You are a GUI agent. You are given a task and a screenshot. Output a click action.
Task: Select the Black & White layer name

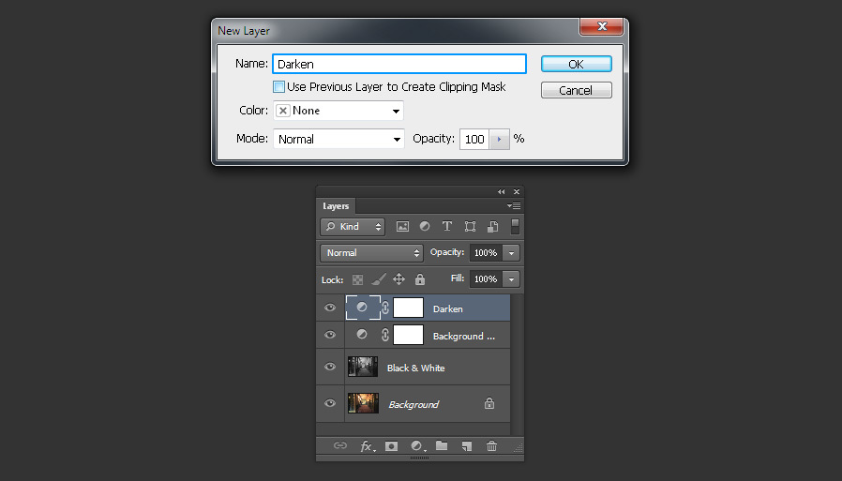tap(415, 368)
